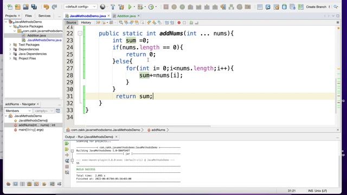
Task: Switch to the Services tab
Action: click(x=44, y=16)
